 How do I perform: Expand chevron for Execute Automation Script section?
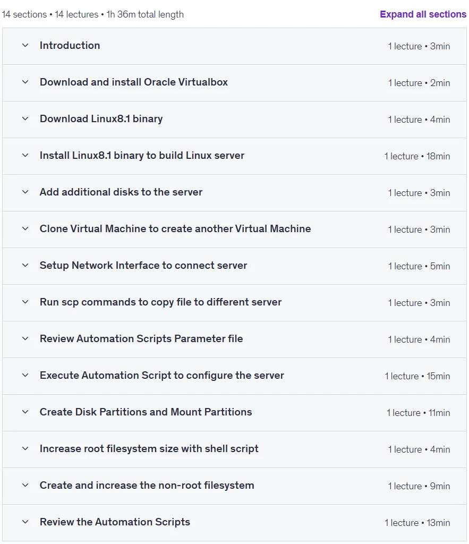tap(25, 376)
